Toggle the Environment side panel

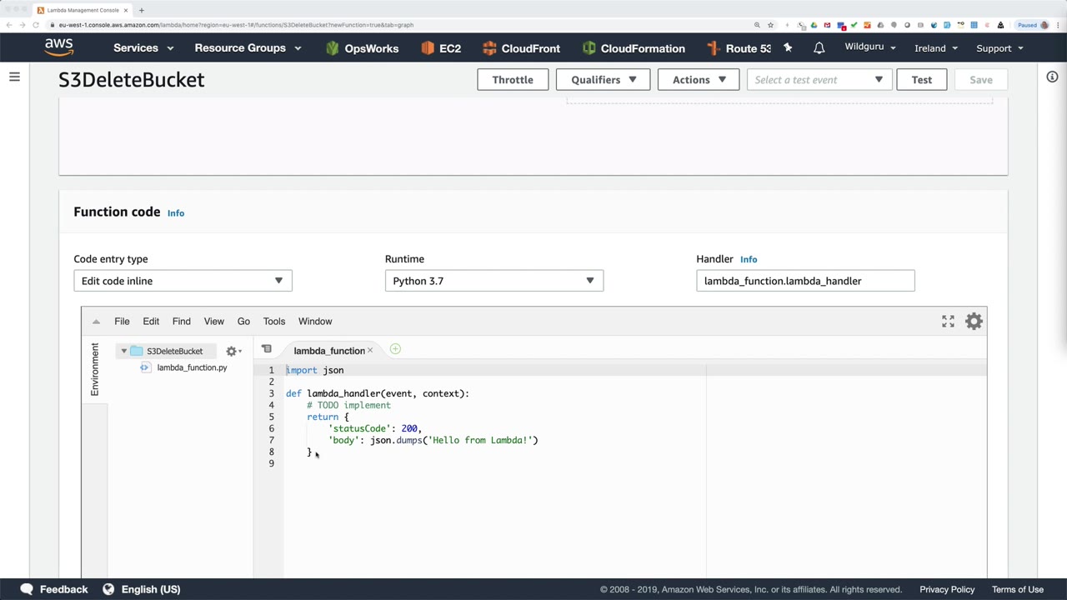tap(94, 369)
